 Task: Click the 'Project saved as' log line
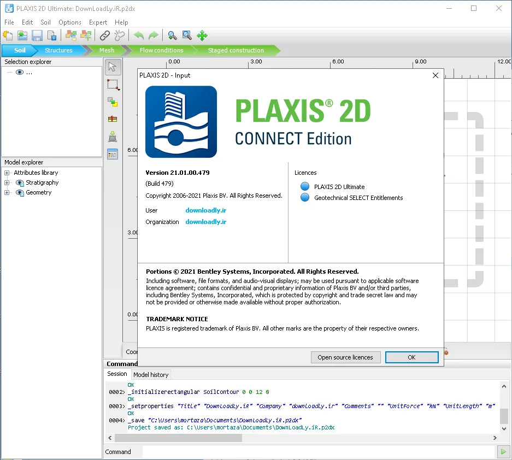[x=231, y=427]
